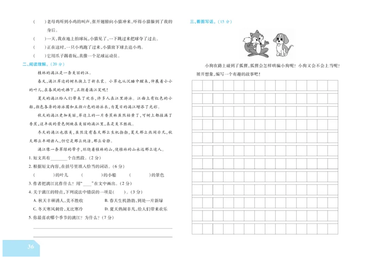Click the fox's raised paw in the drawing

point(266,43)
